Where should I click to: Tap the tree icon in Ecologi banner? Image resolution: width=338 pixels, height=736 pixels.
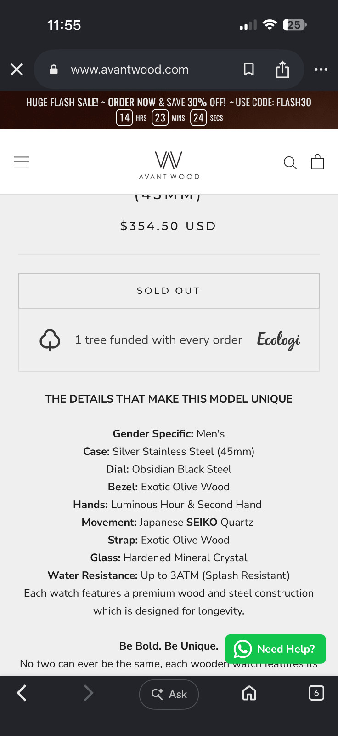coord(50,340)
